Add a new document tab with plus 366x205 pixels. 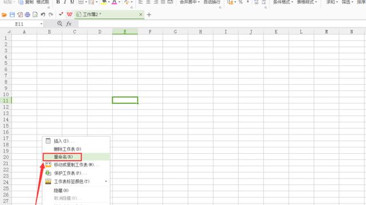point(149,15)
